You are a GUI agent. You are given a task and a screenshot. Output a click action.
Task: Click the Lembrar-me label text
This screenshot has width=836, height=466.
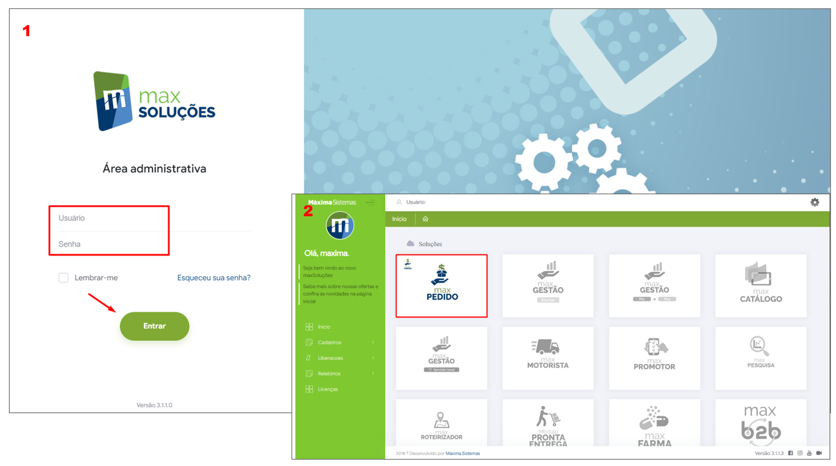tap(96, 278)
